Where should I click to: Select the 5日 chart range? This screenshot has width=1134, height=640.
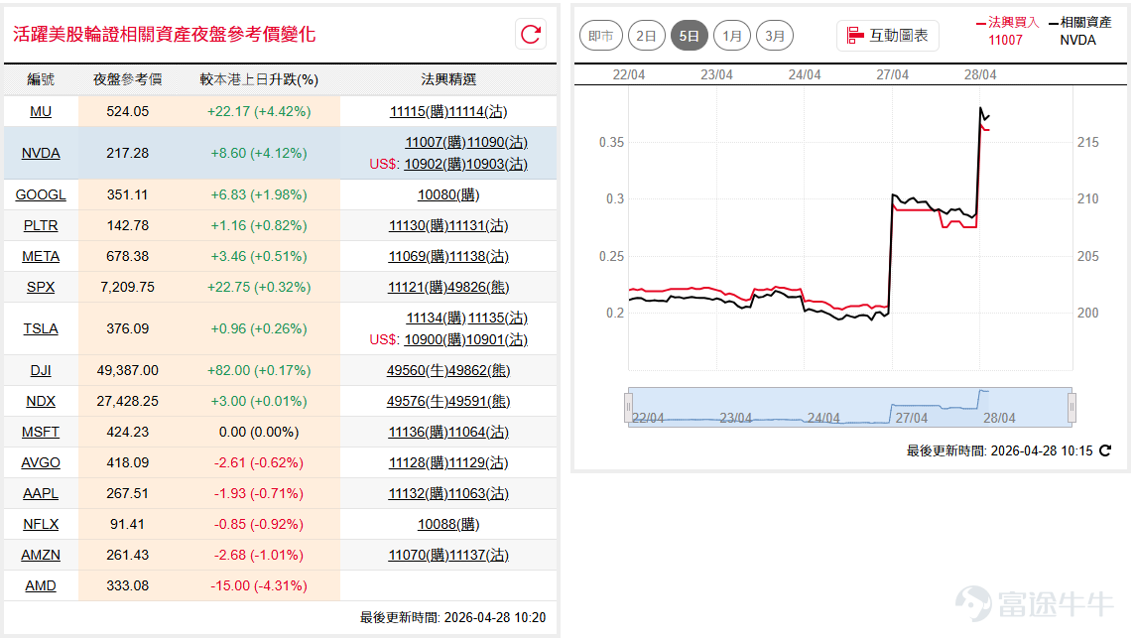click(690, 36)
